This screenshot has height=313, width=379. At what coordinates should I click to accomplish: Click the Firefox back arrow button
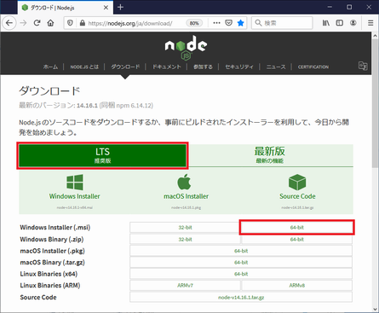pos(9,23)
